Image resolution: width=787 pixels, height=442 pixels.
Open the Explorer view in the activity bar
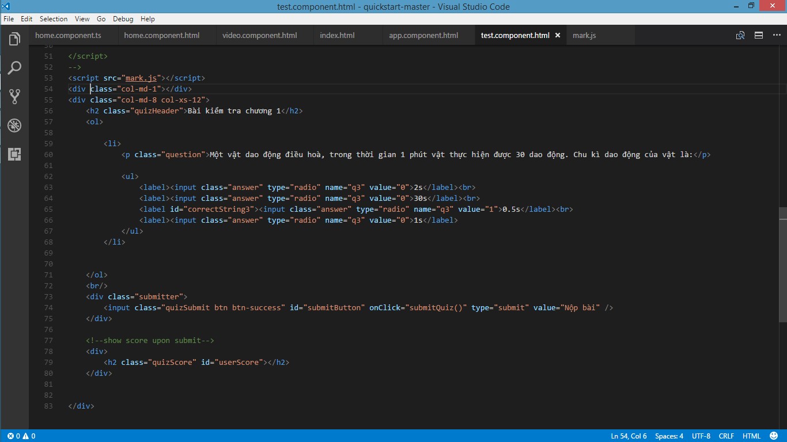click(x=14, y=39)
